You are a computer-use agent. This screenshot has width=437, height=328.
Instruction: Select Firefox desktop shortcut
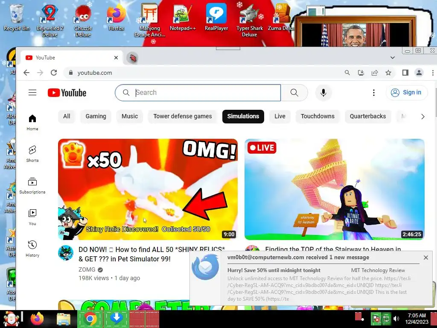pos(116,17)
